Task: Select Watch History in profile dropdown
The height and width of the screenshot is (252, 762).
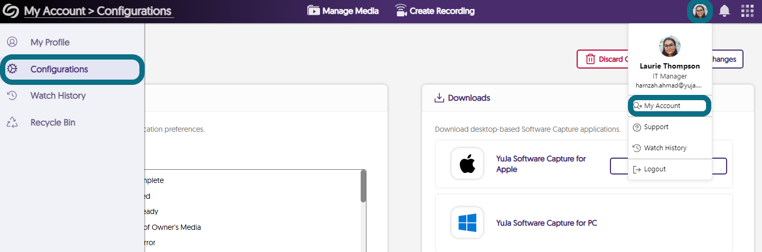Action: click(x=670, y=148)
